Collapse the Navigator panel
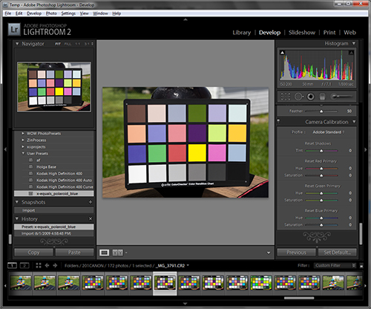 pyautogui.click(x=17, y=44)
